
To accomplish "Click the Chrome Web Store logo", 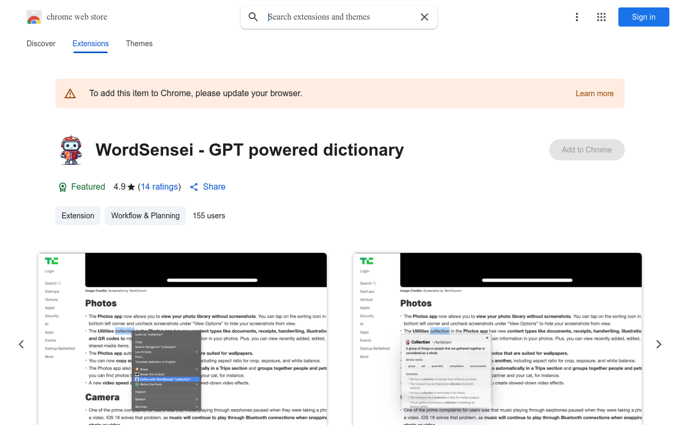I will tap(34, 17).
